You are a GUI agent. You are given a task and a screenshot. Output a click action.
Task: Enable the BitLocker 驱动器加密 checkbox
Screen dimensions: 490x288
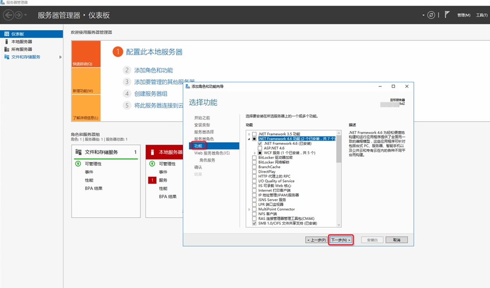[254, 157]
